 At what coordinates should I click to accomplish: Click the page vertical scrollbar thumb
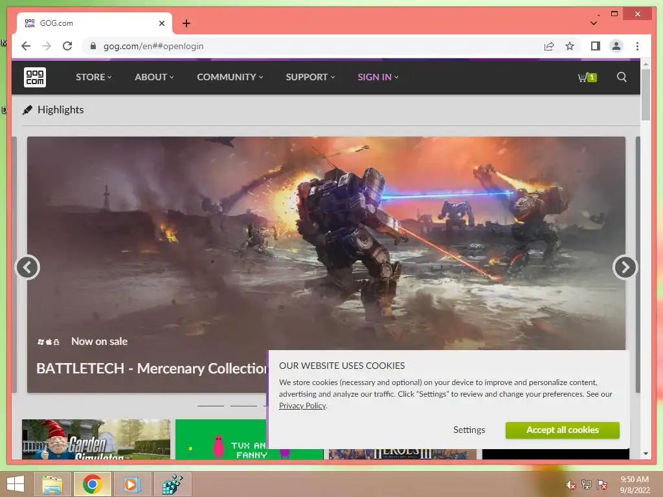646,94
